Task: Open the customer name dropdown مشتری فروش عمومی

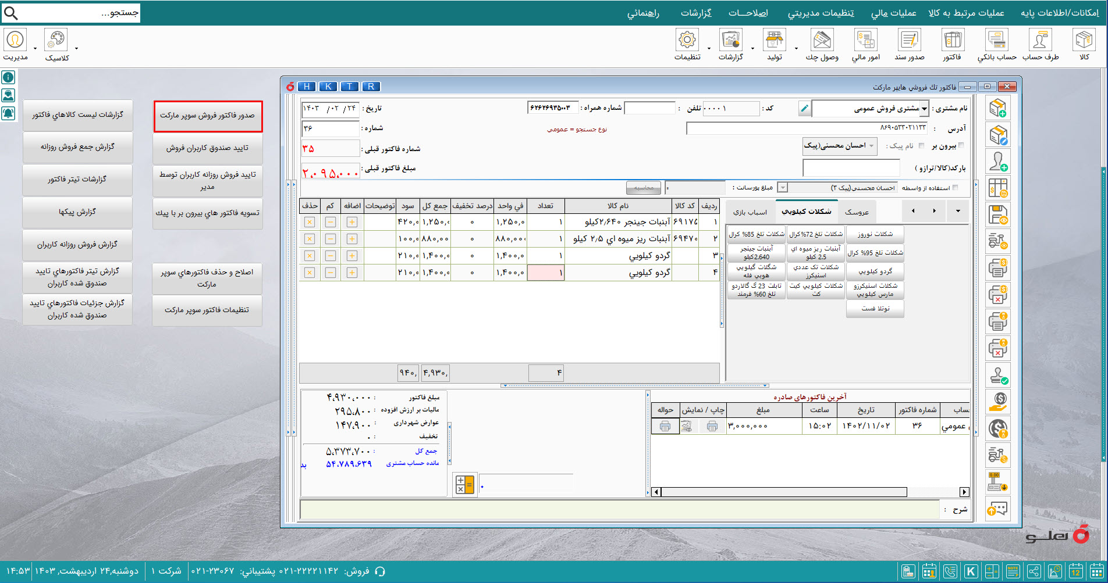Action: [924, 109]
